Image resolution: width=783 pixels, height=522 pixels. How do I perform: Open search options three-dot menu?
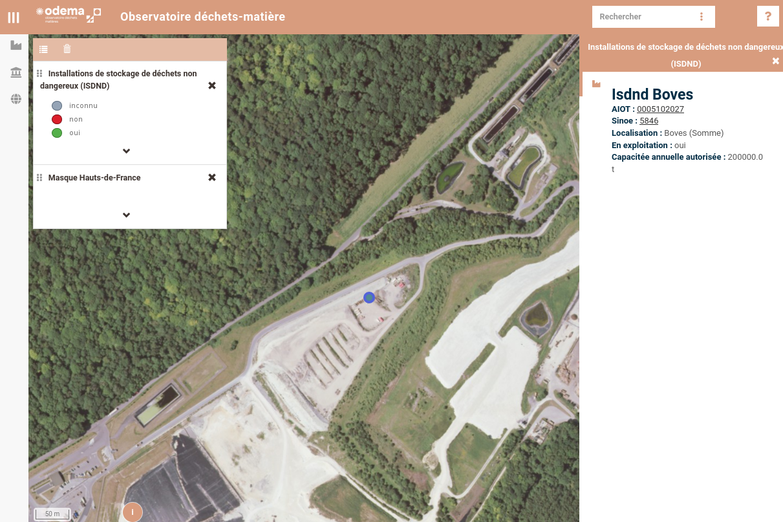pos(702,17)
